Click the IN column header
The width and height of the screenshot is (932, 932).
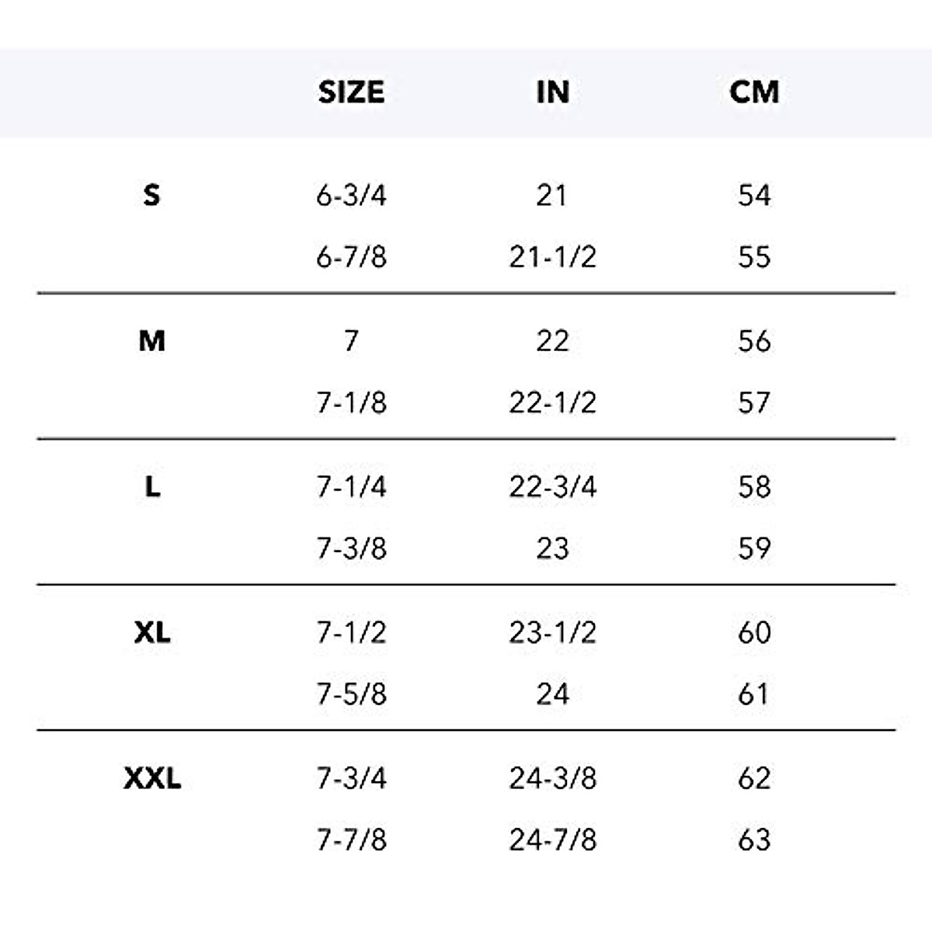(x=552, y=92)
